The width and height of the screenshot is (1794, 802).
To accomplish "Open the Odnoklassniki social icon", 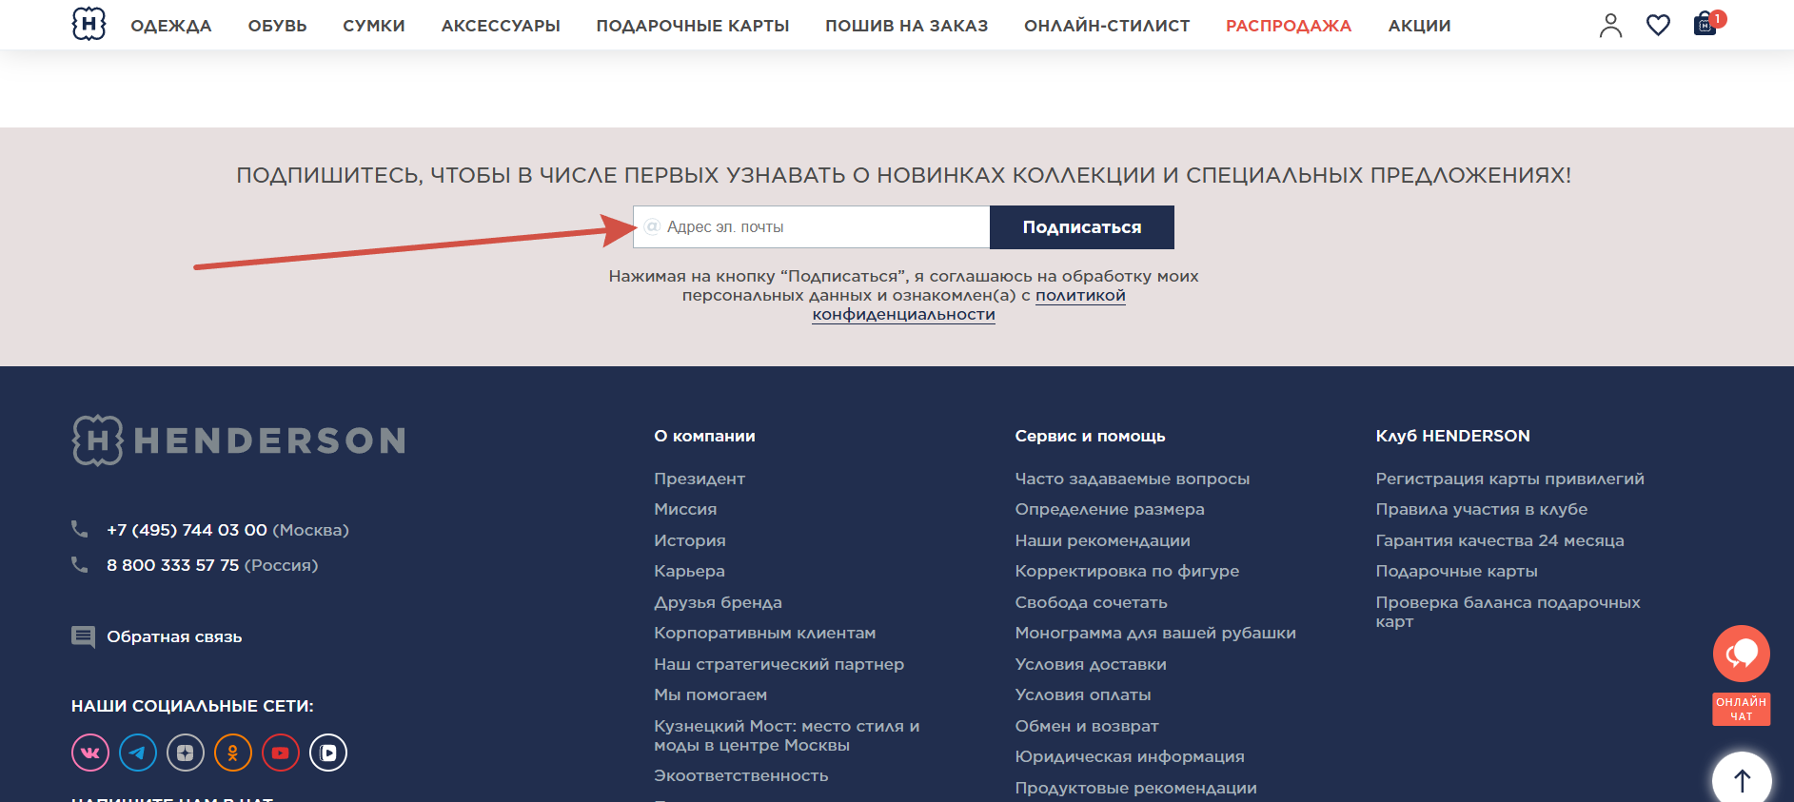I will (233, 753).
